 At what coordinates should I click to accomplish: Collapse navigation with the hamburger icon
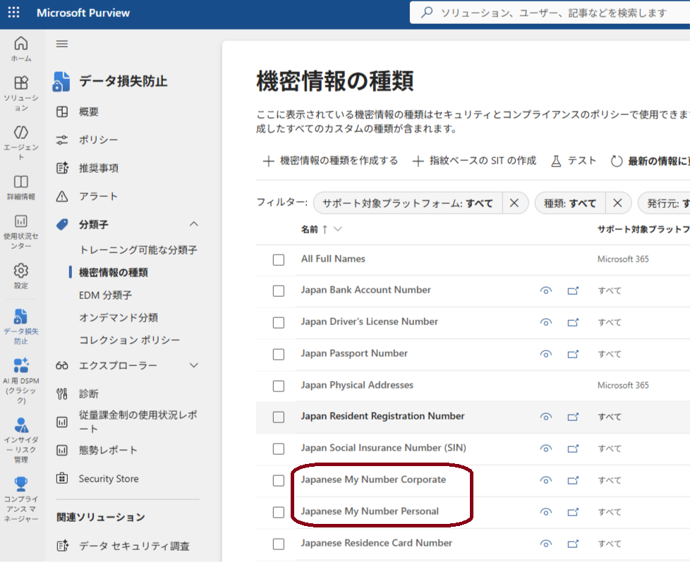62,44
